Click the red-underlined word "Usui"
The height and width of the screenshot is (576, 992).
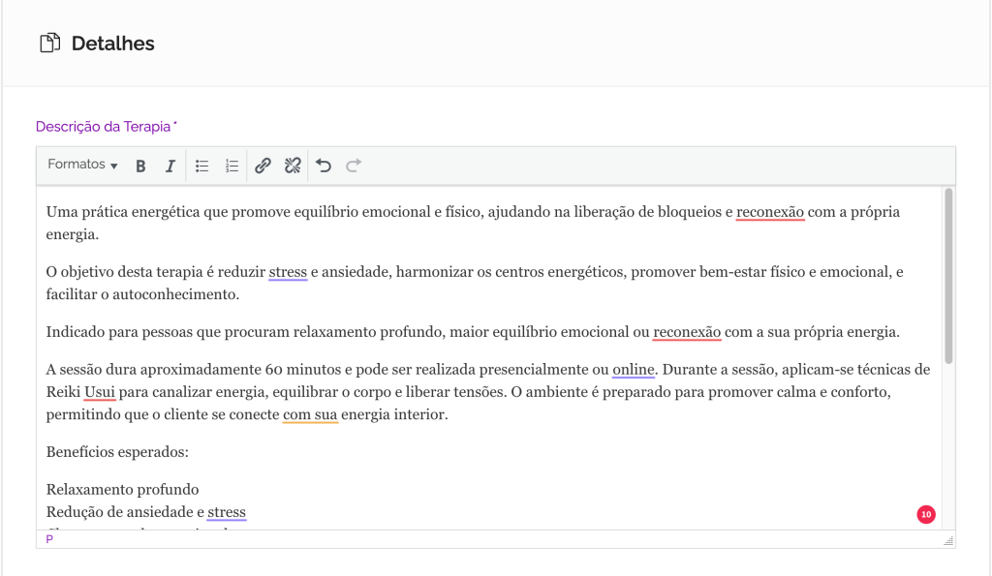(100, 392)
